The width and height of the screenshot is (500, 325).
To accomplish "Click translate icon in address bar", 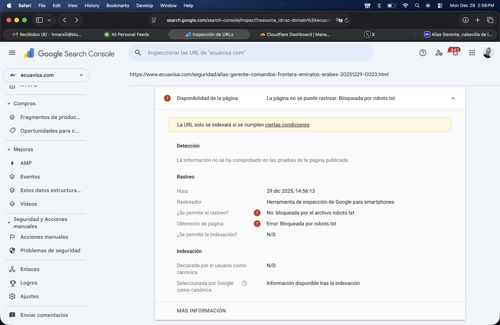I will click(x=339, y=20).
